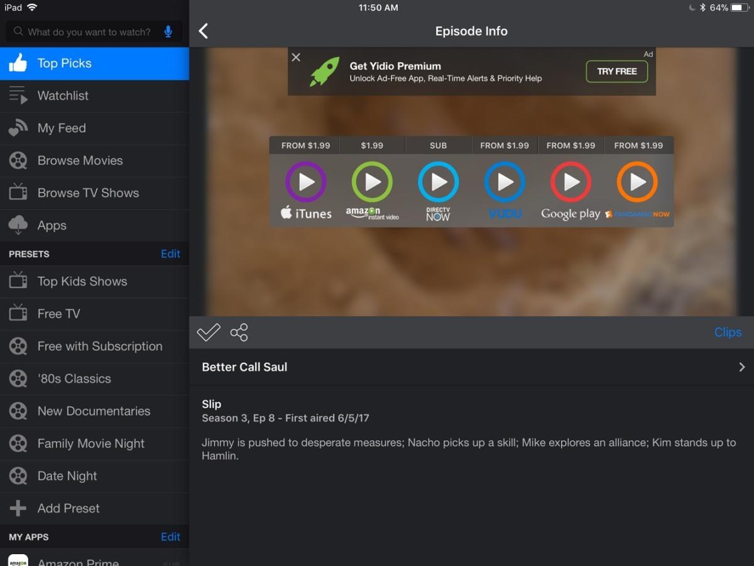The image size is (754, 566).
Task: Focus the 'What do you want to watch?' search field
Action: click(94, 31)
